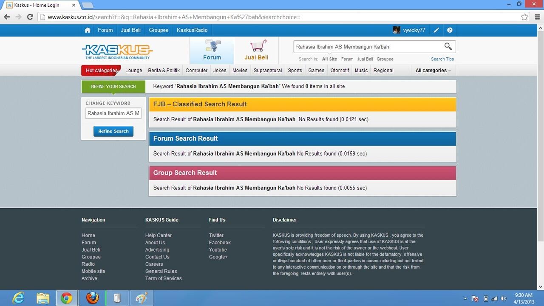Click the browser address bar
The image size is (544, 306).
[280, 17]
